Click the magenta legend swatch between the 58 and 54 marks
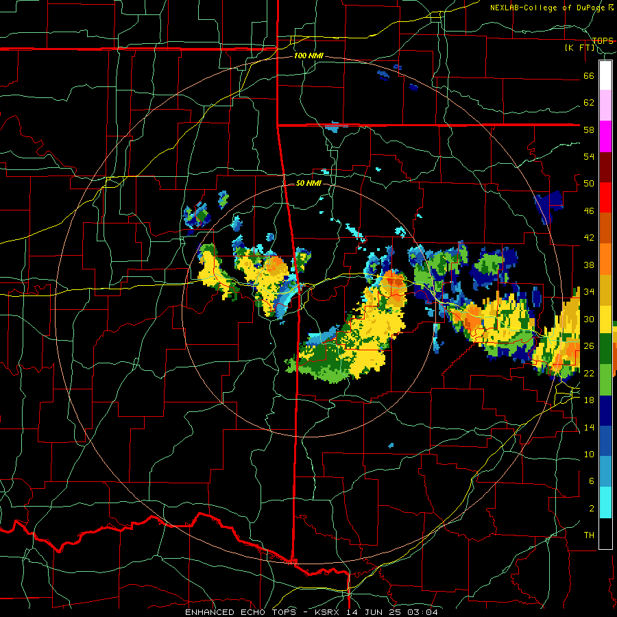617x617 pixels. 605,136
